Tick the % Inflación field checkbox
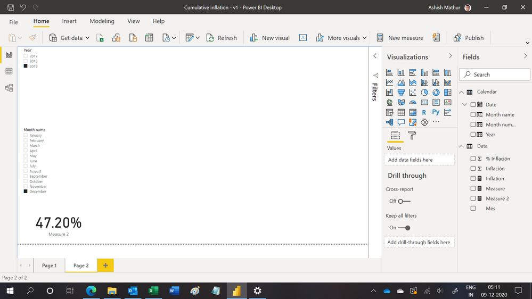The image size is (532, 299). [473, 159]
